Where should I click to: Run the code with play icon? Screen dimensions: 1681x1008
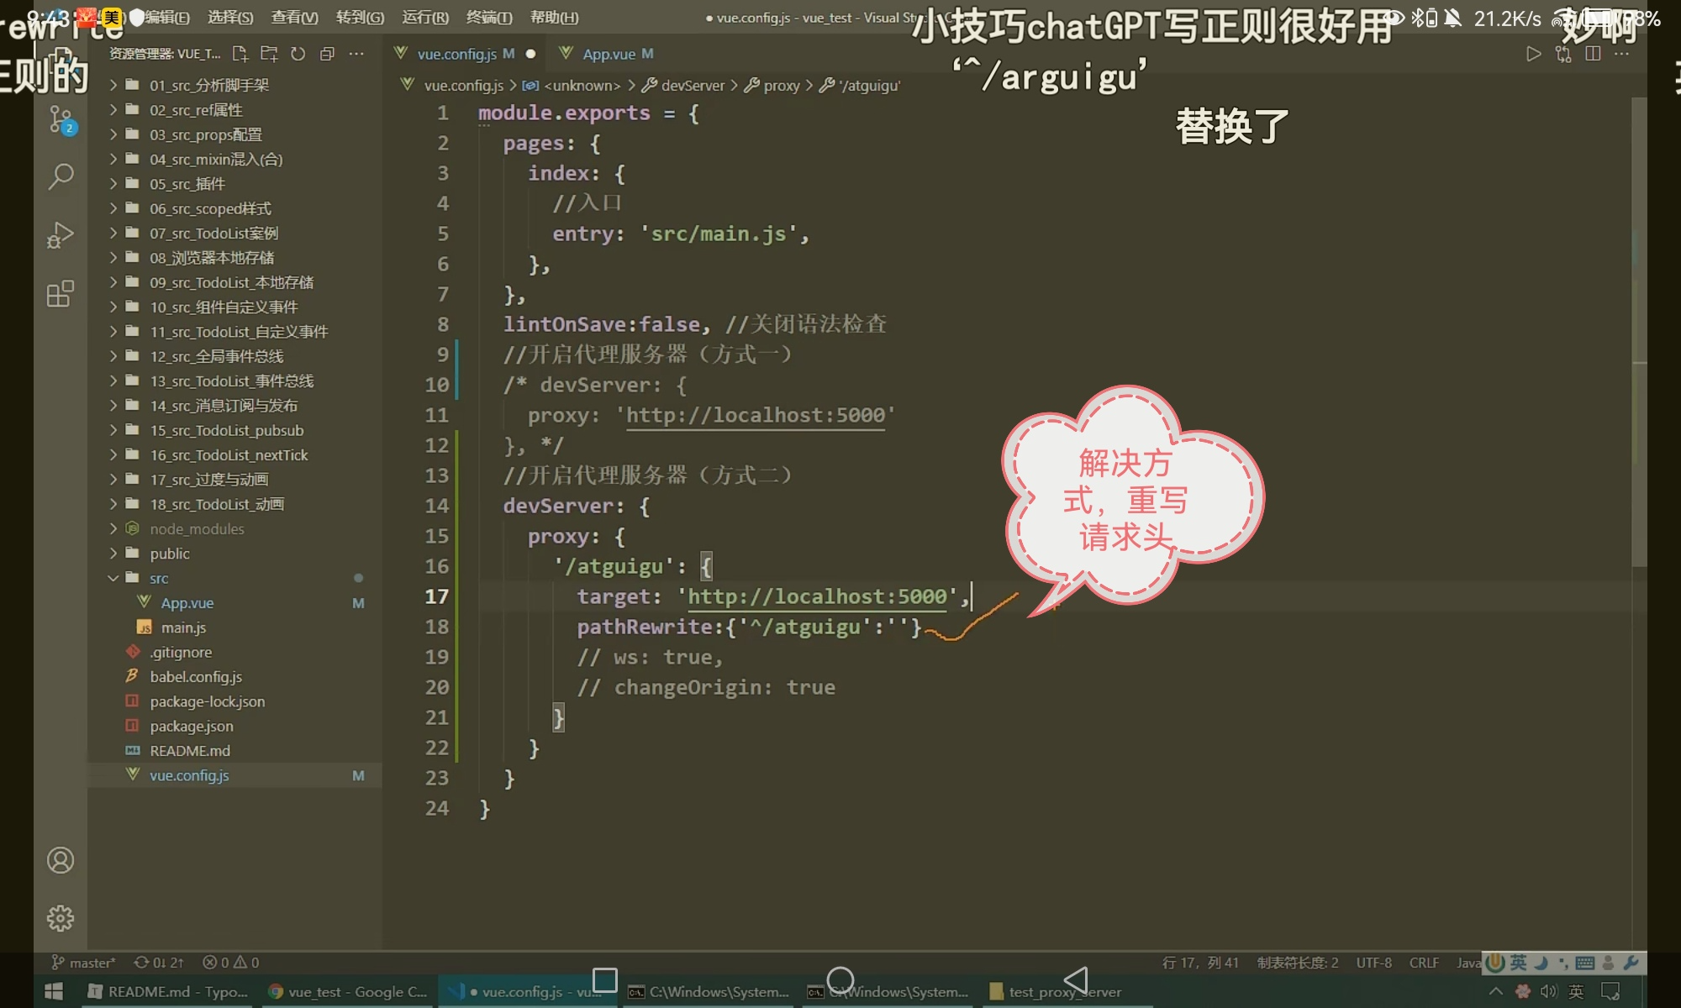point(1533,54)
